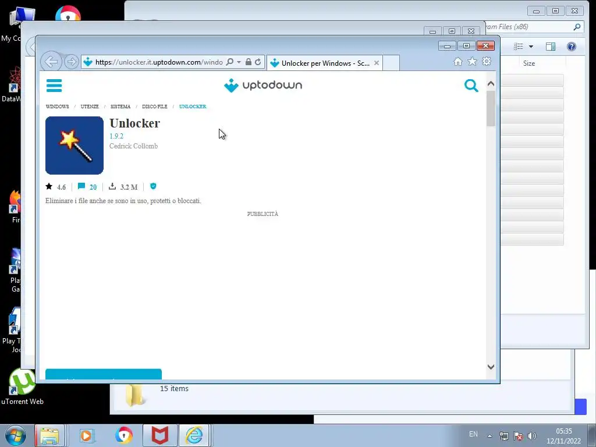Click the PUBBLICITÀ label
This screenshot has width=596, height=447.
(x=262, y=214)
